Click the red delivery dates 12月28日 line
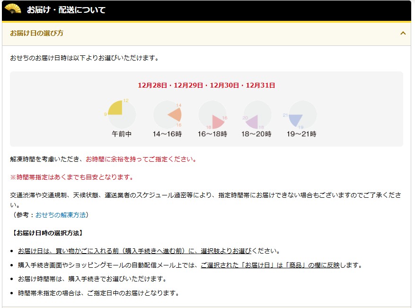 pos(206,85)
